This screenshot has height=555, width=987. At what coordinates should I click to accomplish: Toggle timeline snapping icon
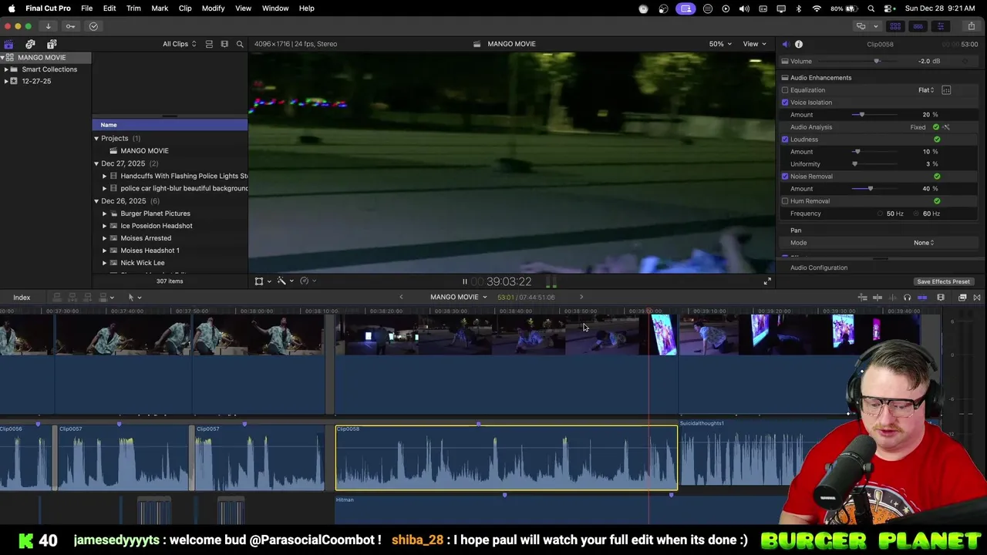pyautogui.click(x=921, y=298)
